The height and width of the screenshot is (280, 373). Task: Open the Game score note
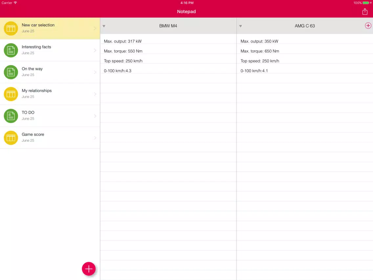click(50, 138)
